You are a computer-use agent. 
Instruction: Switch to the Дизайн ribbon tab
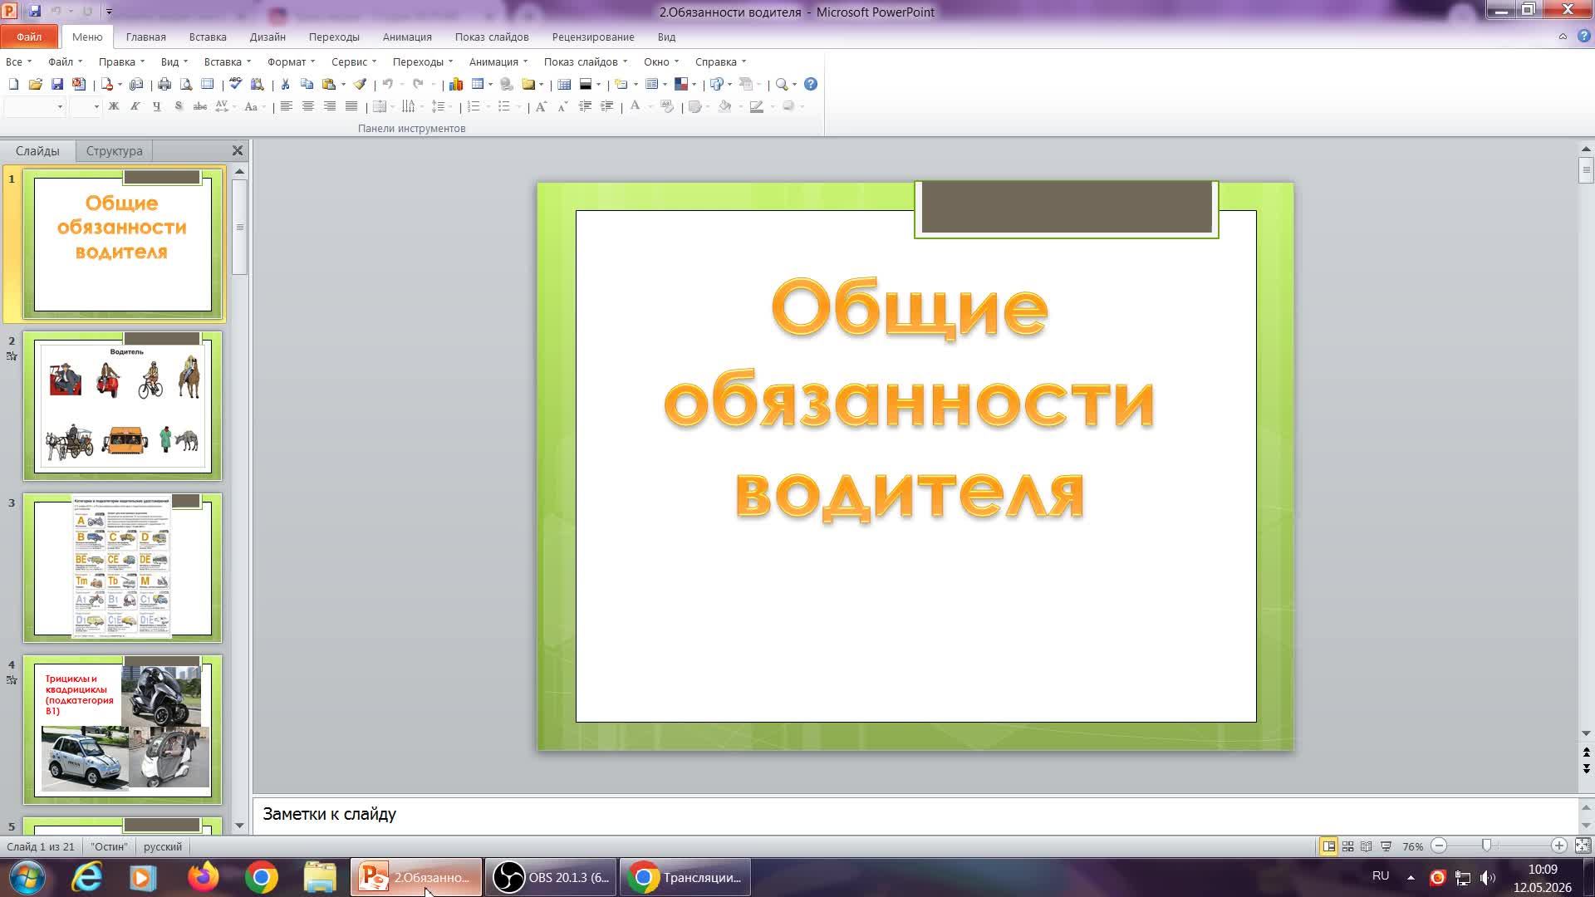click(267, 37)
